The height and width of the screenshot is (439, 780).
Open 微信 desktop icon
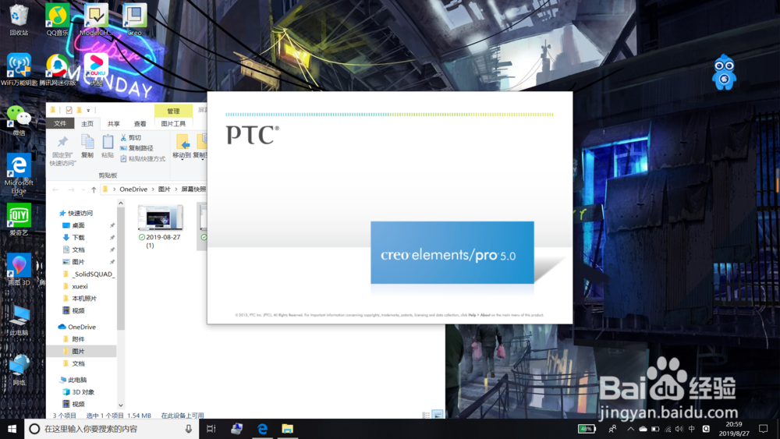(19, 120)
